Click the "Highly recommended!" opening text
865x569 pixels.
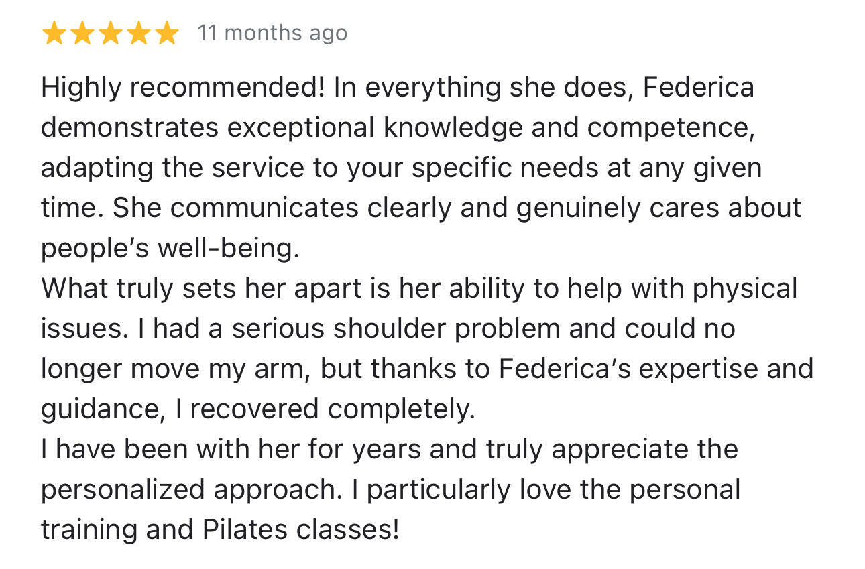(x=182, y=88)
